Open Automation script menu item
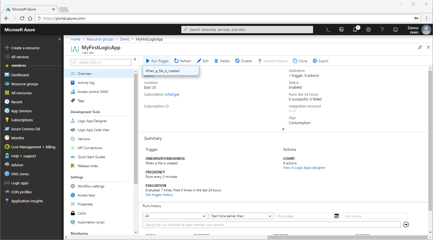433x240 pixels. coord(99,222)
